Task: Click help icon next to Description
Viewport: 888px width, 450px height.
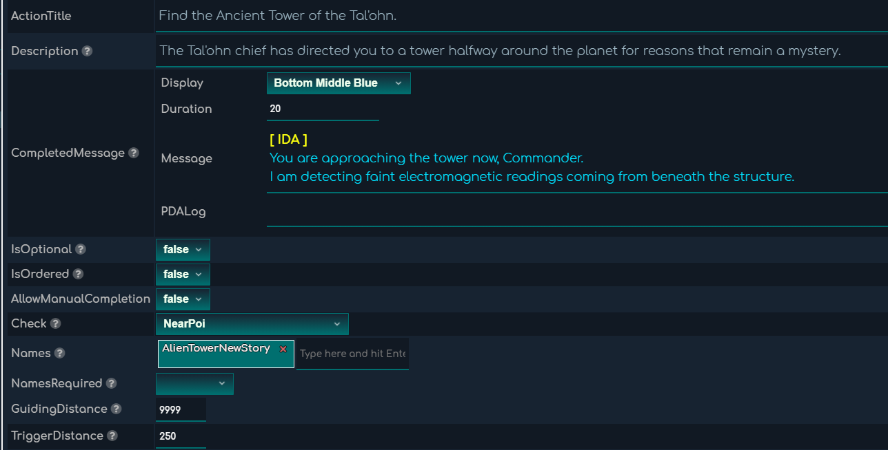Action: pos(87,52)
